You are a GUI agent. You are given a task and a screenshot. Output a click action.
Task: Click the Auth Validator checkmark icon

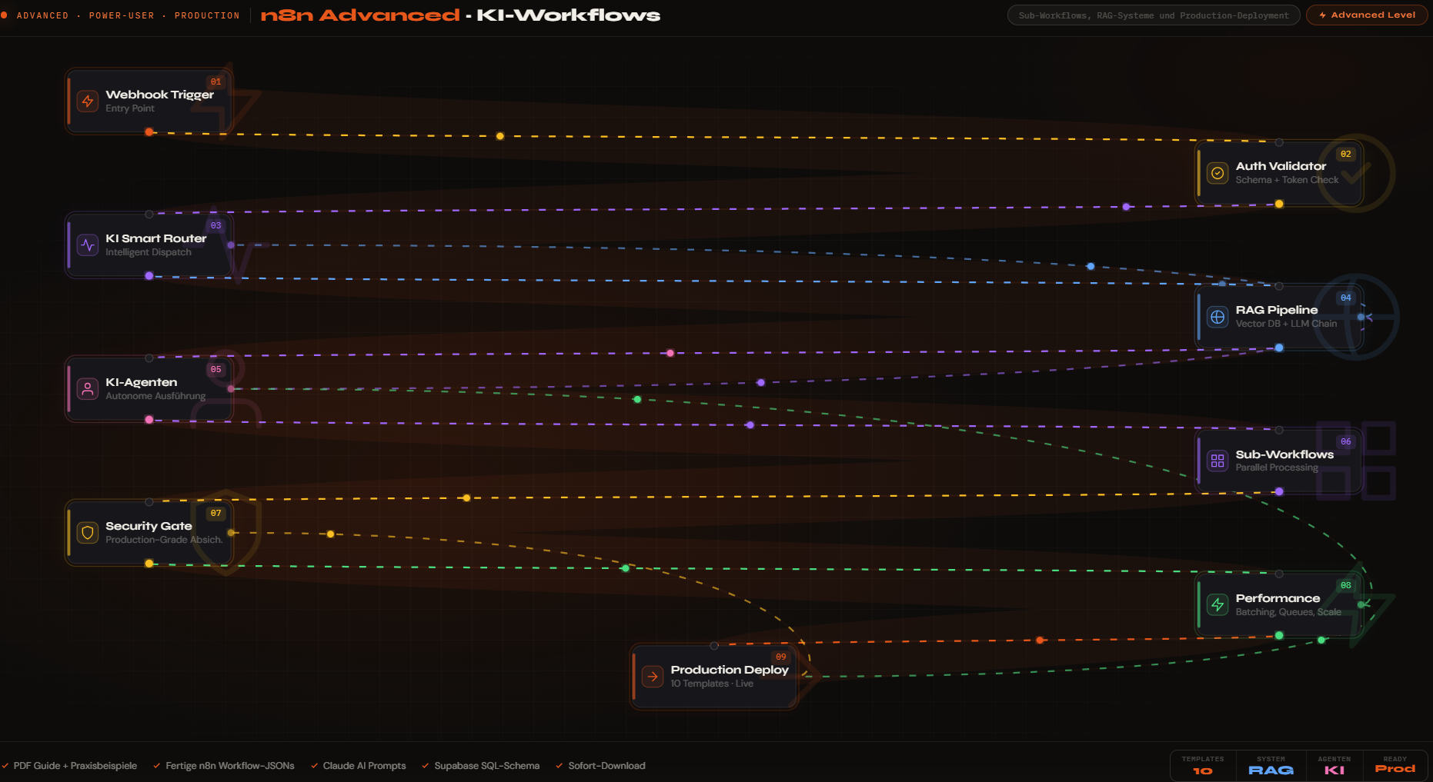pos(1218,173)
